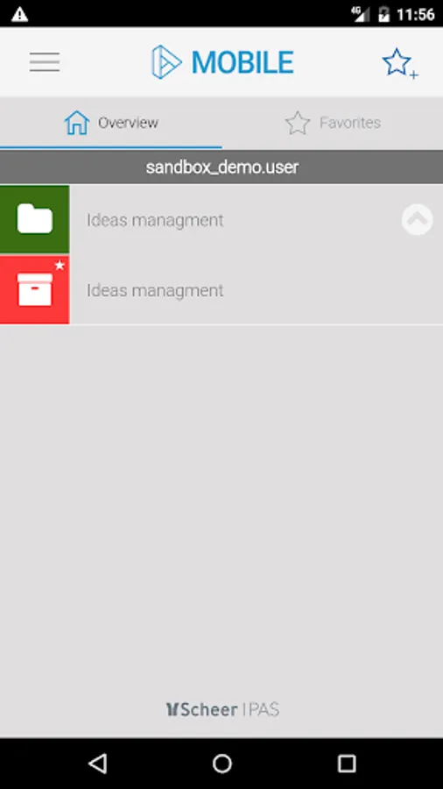Image resolution: width=443 pixels, height=789 pixels.
Task: Open Android recent apps button
Action: click(x=347, y=764)
